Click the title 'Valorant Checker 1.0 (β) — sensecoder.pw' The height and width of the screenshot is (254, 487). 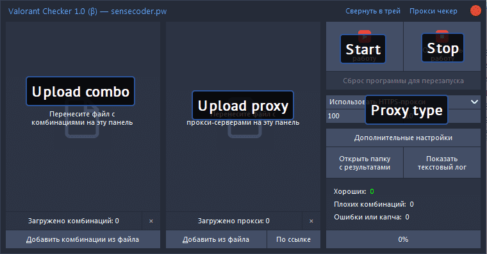(x=88, y=11)
